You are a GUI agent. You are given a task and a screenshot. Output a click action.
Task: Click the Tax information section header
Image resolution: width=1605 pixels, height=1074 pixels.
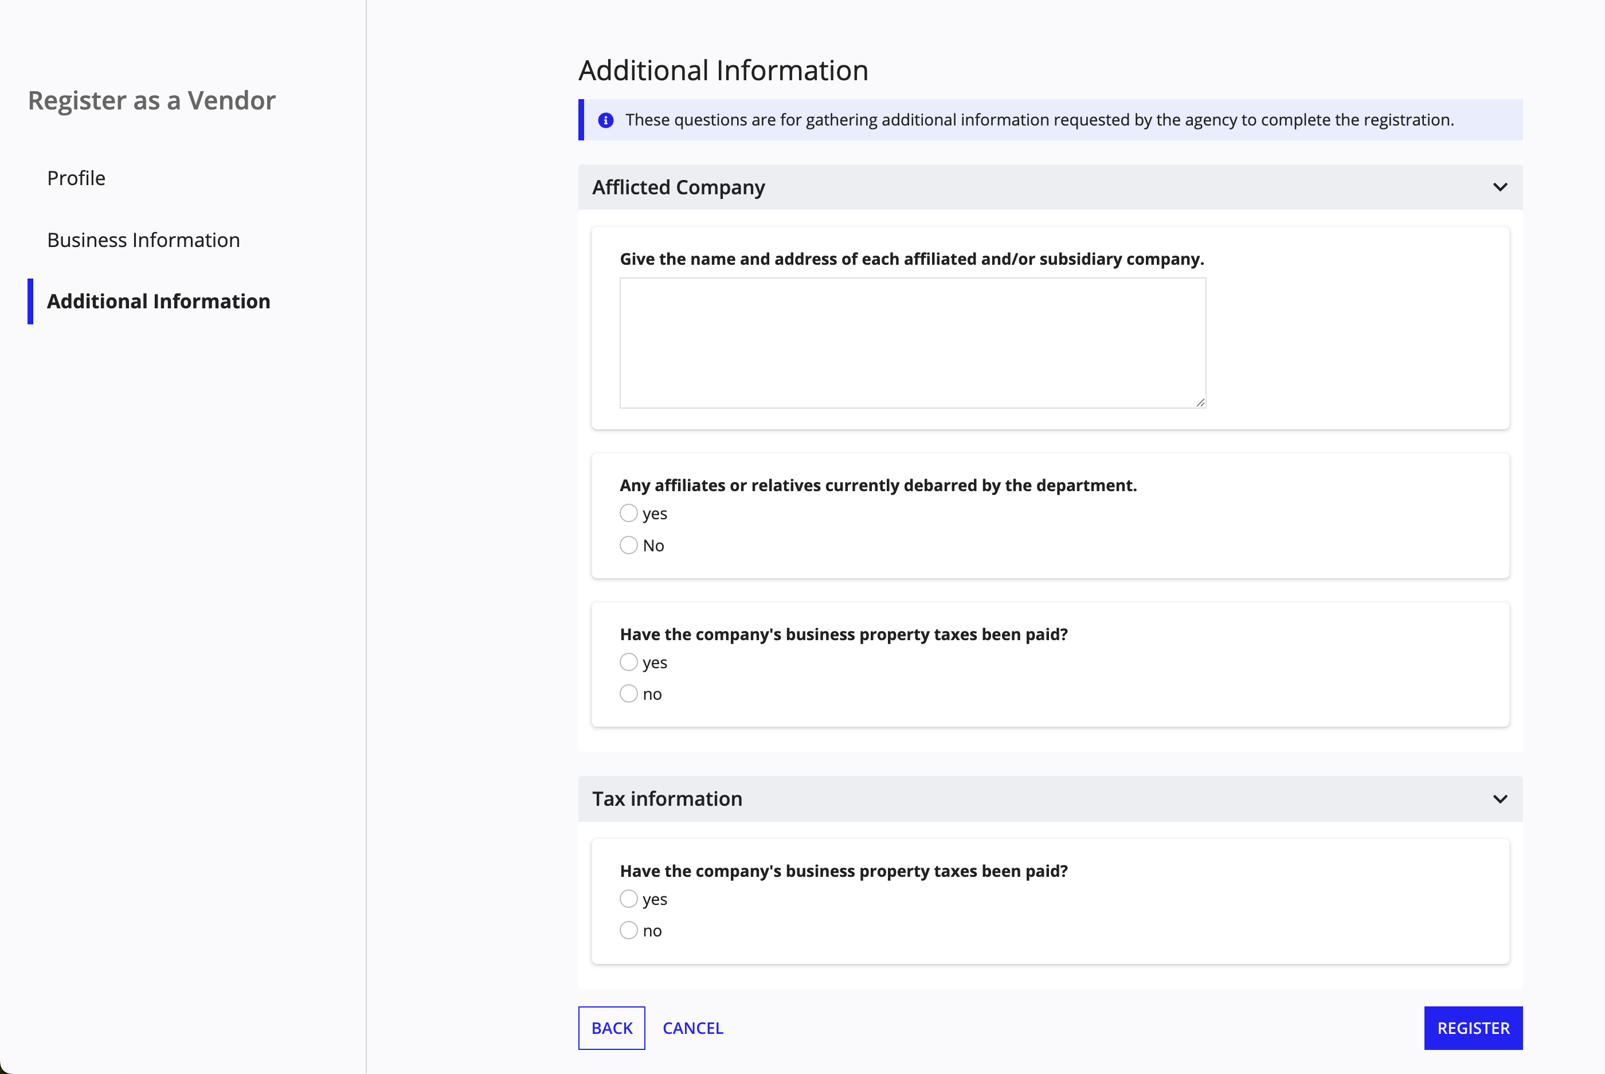pos(667,799)
